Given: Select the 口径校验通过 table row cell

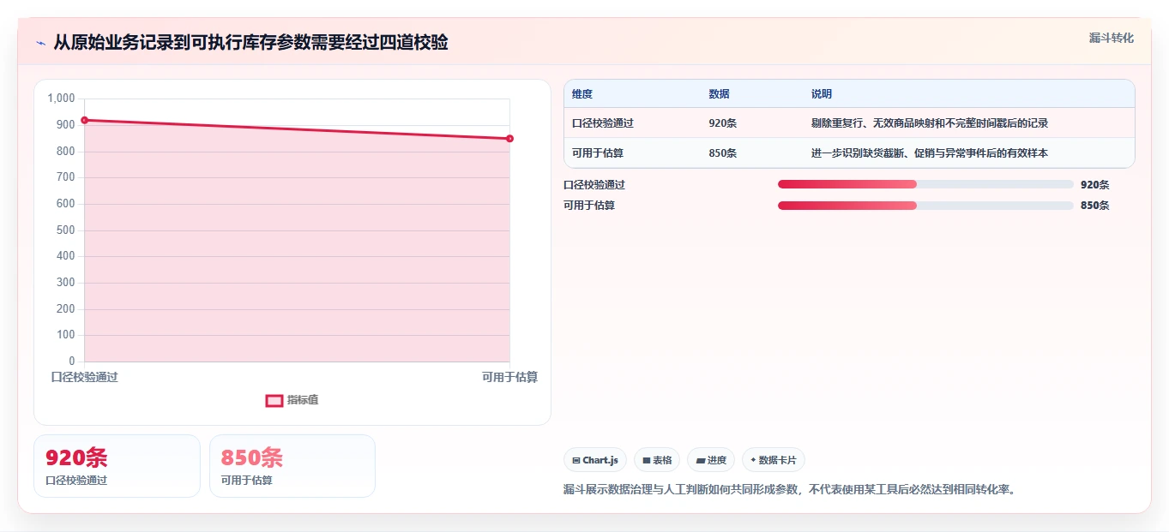Looking at the screenshot, I should click(x=603, y=123).
